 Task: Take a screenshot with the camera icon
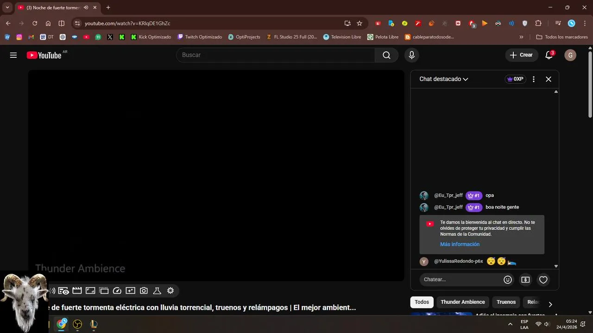coord(144,290)
